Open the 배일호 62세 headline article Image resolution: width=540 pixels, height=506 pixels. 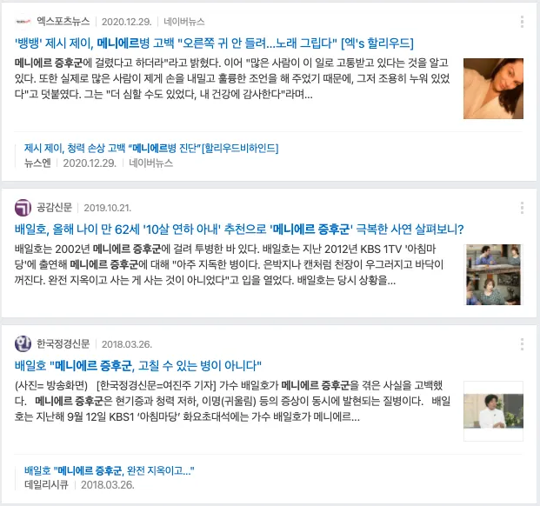tap(239, 230)
